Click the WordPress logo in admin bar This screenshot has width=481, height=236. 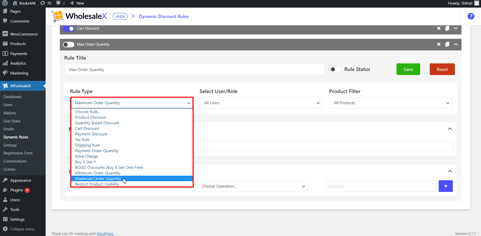[x=5, y=3]
